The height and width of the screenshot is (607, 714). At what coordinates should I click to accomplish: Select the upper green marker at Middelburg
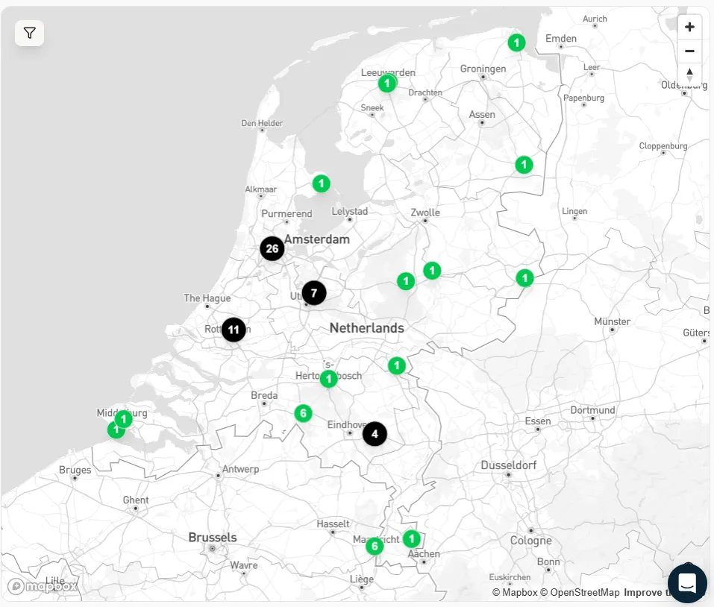coord(123,418)
